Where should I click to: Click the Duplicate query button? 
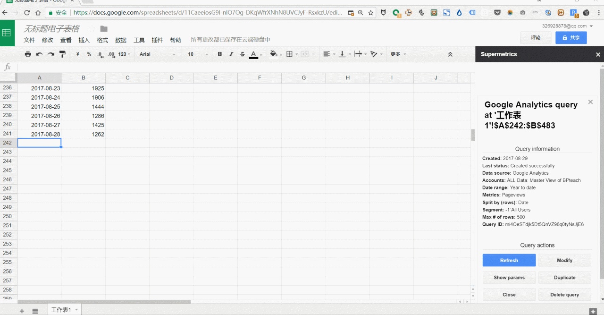pyautogui.click(x=564, y=278)
